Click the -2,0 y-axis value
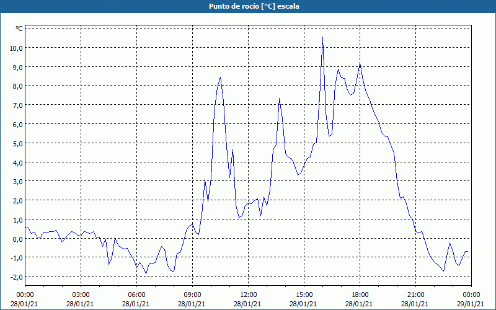 (17, 277)
